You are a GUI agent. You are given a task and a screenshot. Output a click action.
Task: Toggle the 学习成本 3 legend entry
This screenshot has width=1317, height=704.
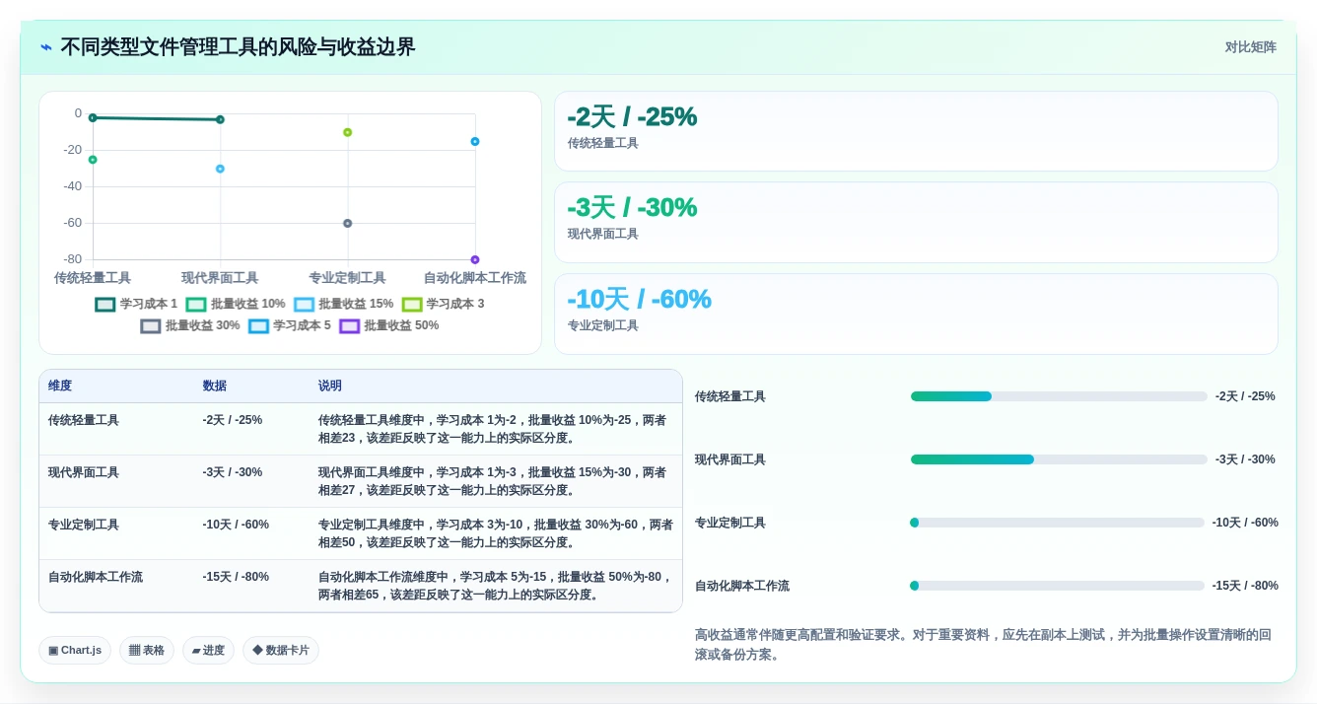[x=444, y=304]
